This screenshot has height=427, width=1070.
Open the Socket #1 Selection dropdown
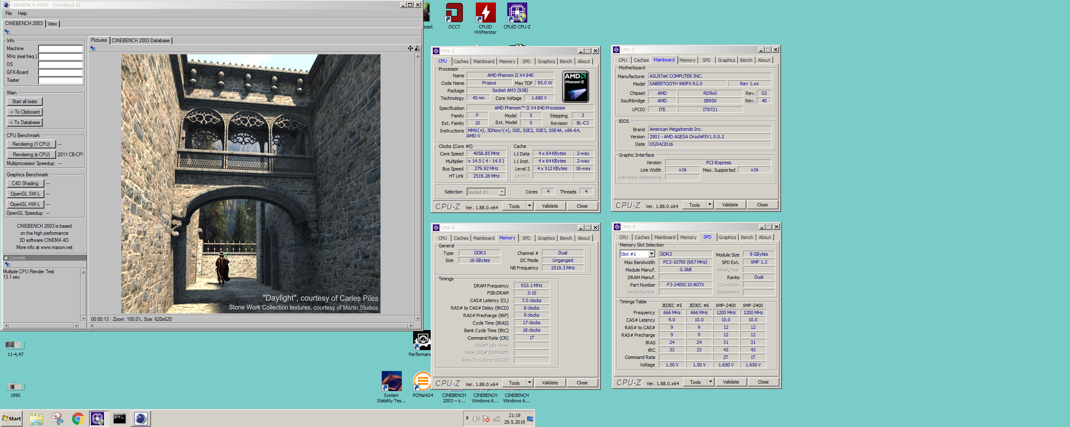(x=502, y=192)
